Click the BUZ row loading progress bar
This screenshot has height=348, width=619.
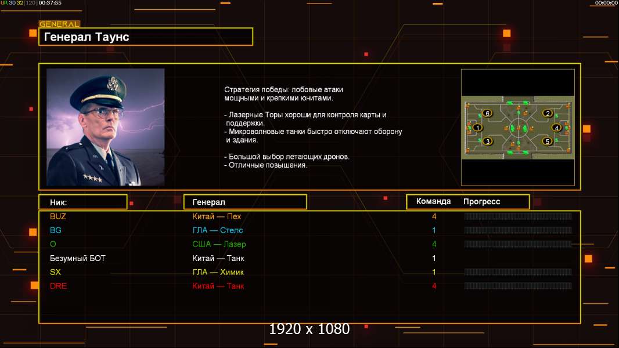518,216
